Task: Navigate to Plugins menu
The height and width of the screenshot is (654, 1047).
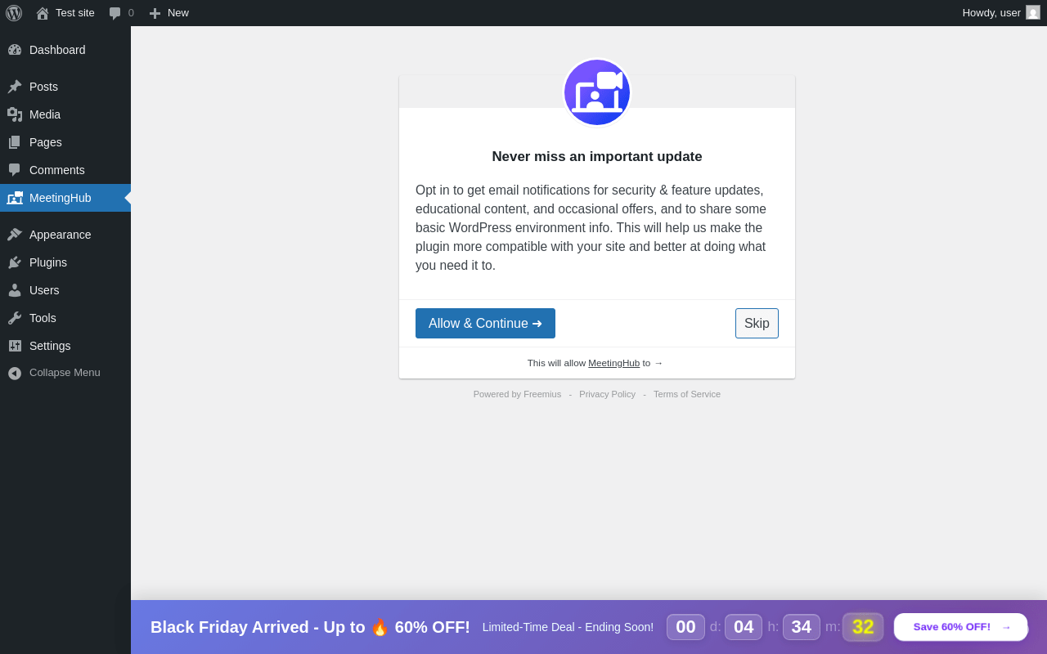Action: pyautogui.click(x=65, y=262)
